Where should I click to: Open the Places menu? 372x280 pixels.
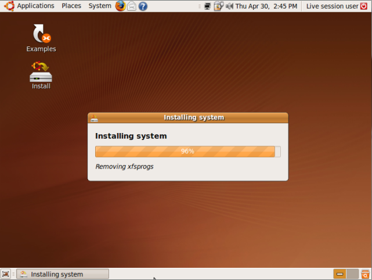tap(71, 6)
